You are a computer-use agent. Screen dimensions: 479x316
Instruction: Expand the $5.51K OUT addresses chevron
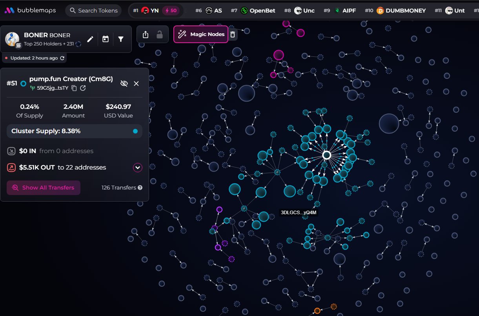click(137, 168)
